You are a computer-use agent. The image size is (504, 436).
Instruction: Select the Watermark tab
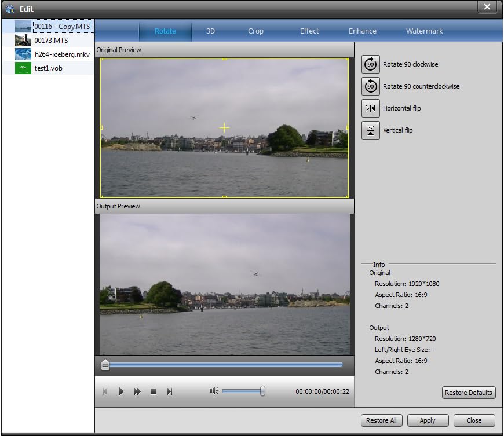tap(425, 31)
